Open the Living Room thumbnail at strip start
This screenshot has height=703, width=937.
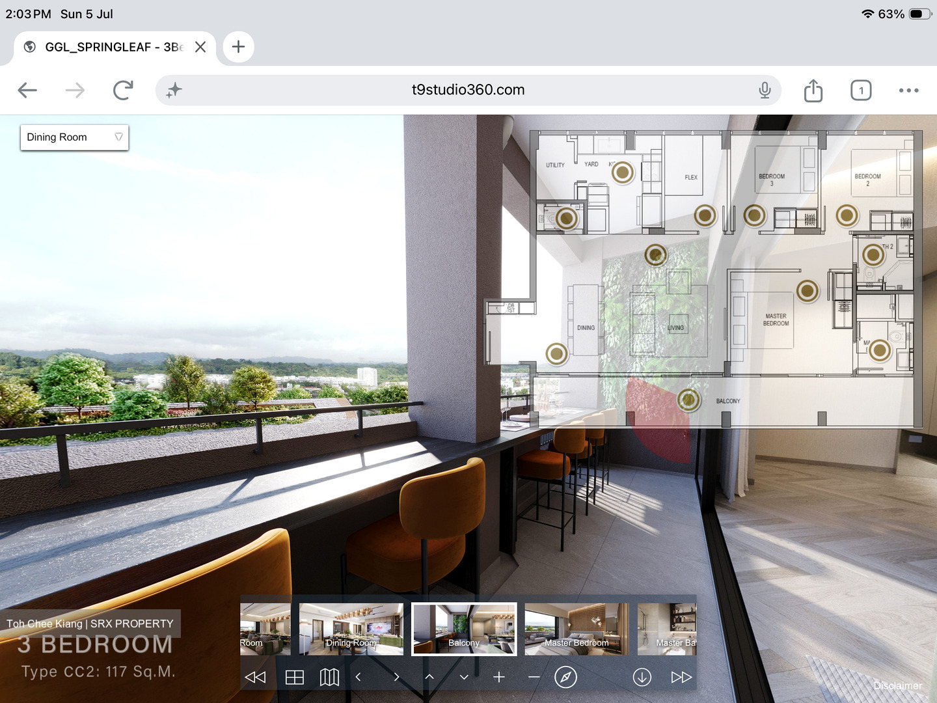pyautogui.click(x=265, y=629)
